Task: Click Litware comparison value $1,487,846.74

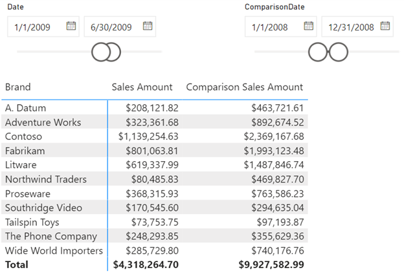Action: [x=274, y=165]
